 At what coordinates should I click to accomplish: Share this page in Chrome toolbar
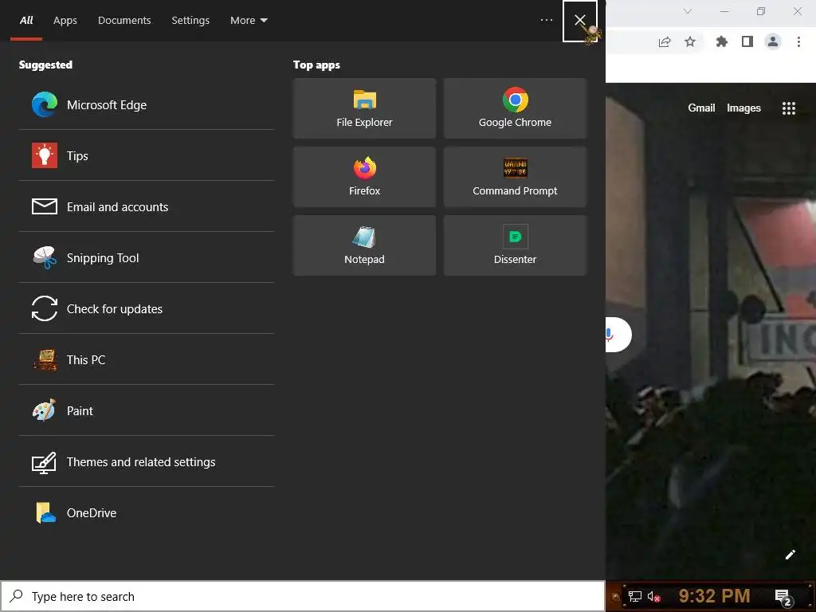tap(665, 42)
